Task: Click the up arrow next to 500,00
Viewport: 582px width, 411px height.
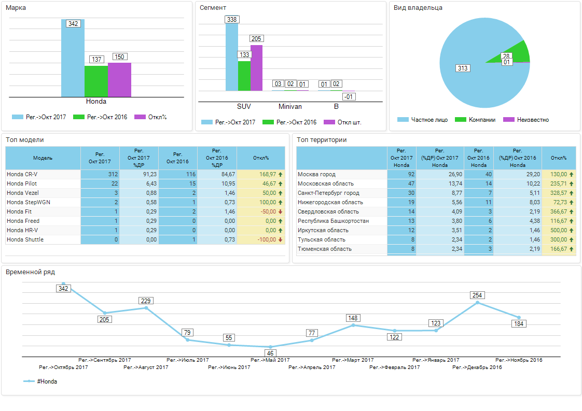Action: point(572,230)
